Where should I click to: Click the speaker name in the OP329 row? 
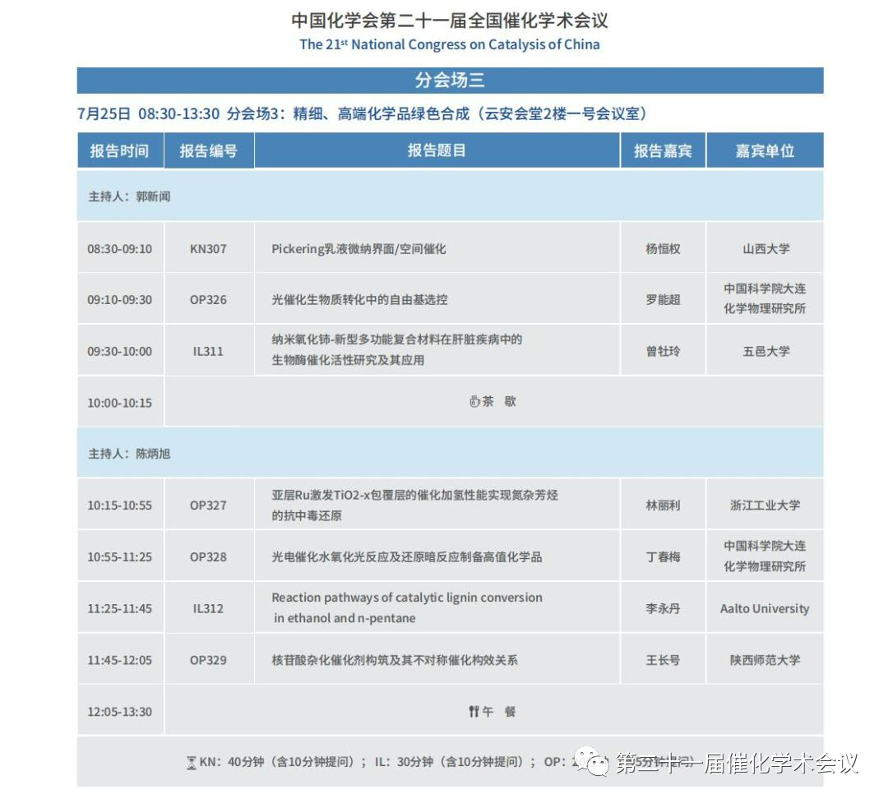click(663, 660)
